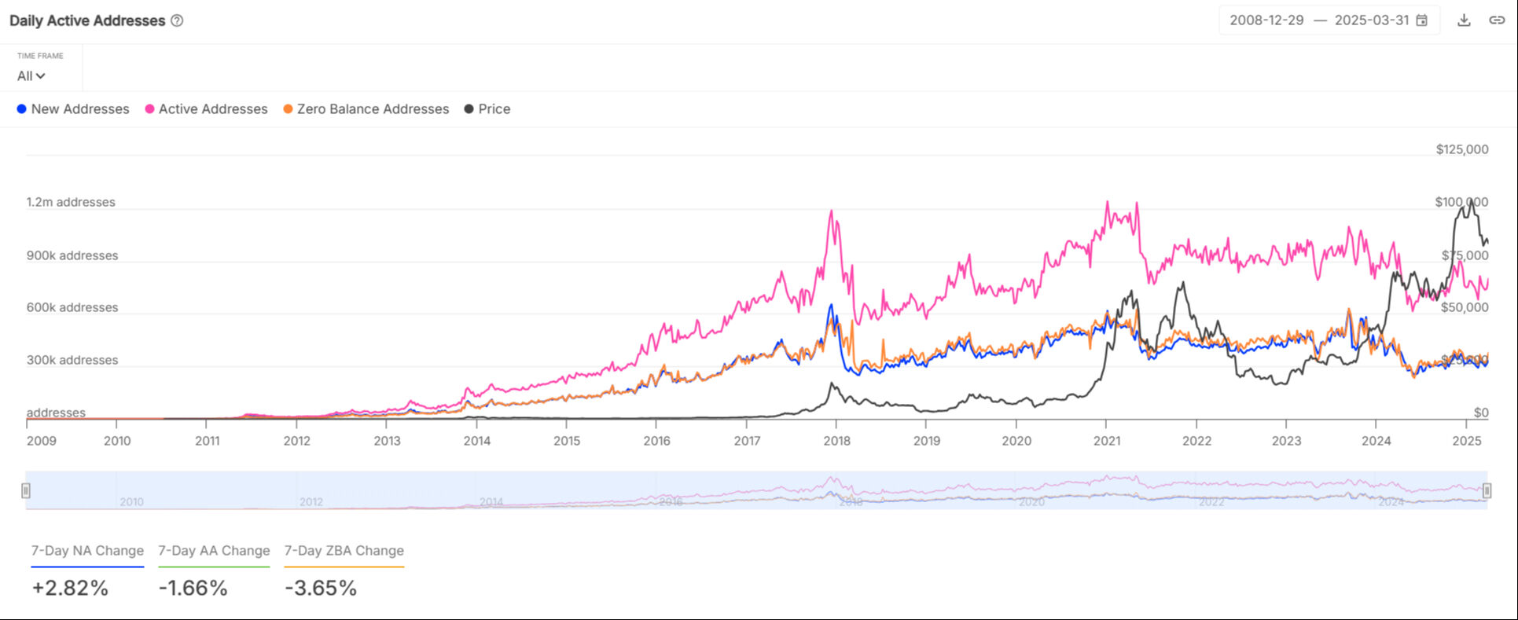Download the chart data
This screenshot has height=620, width=1518.
coord(1464,20)
